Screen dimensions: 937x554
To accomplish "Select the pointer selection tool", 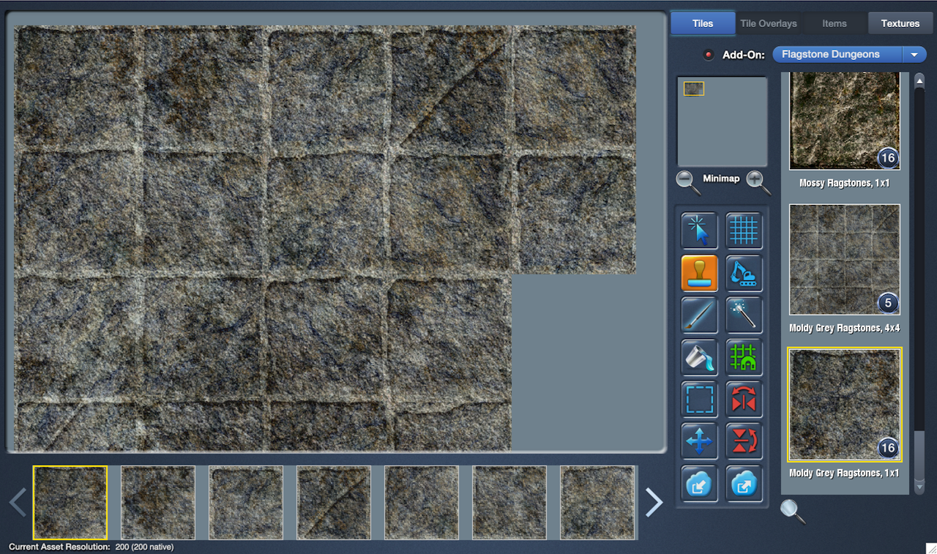I will (699, 231).
